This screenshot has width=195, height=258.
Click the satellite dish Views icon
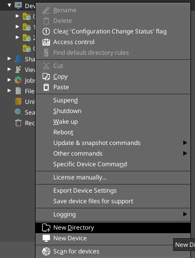coord(18,69)
